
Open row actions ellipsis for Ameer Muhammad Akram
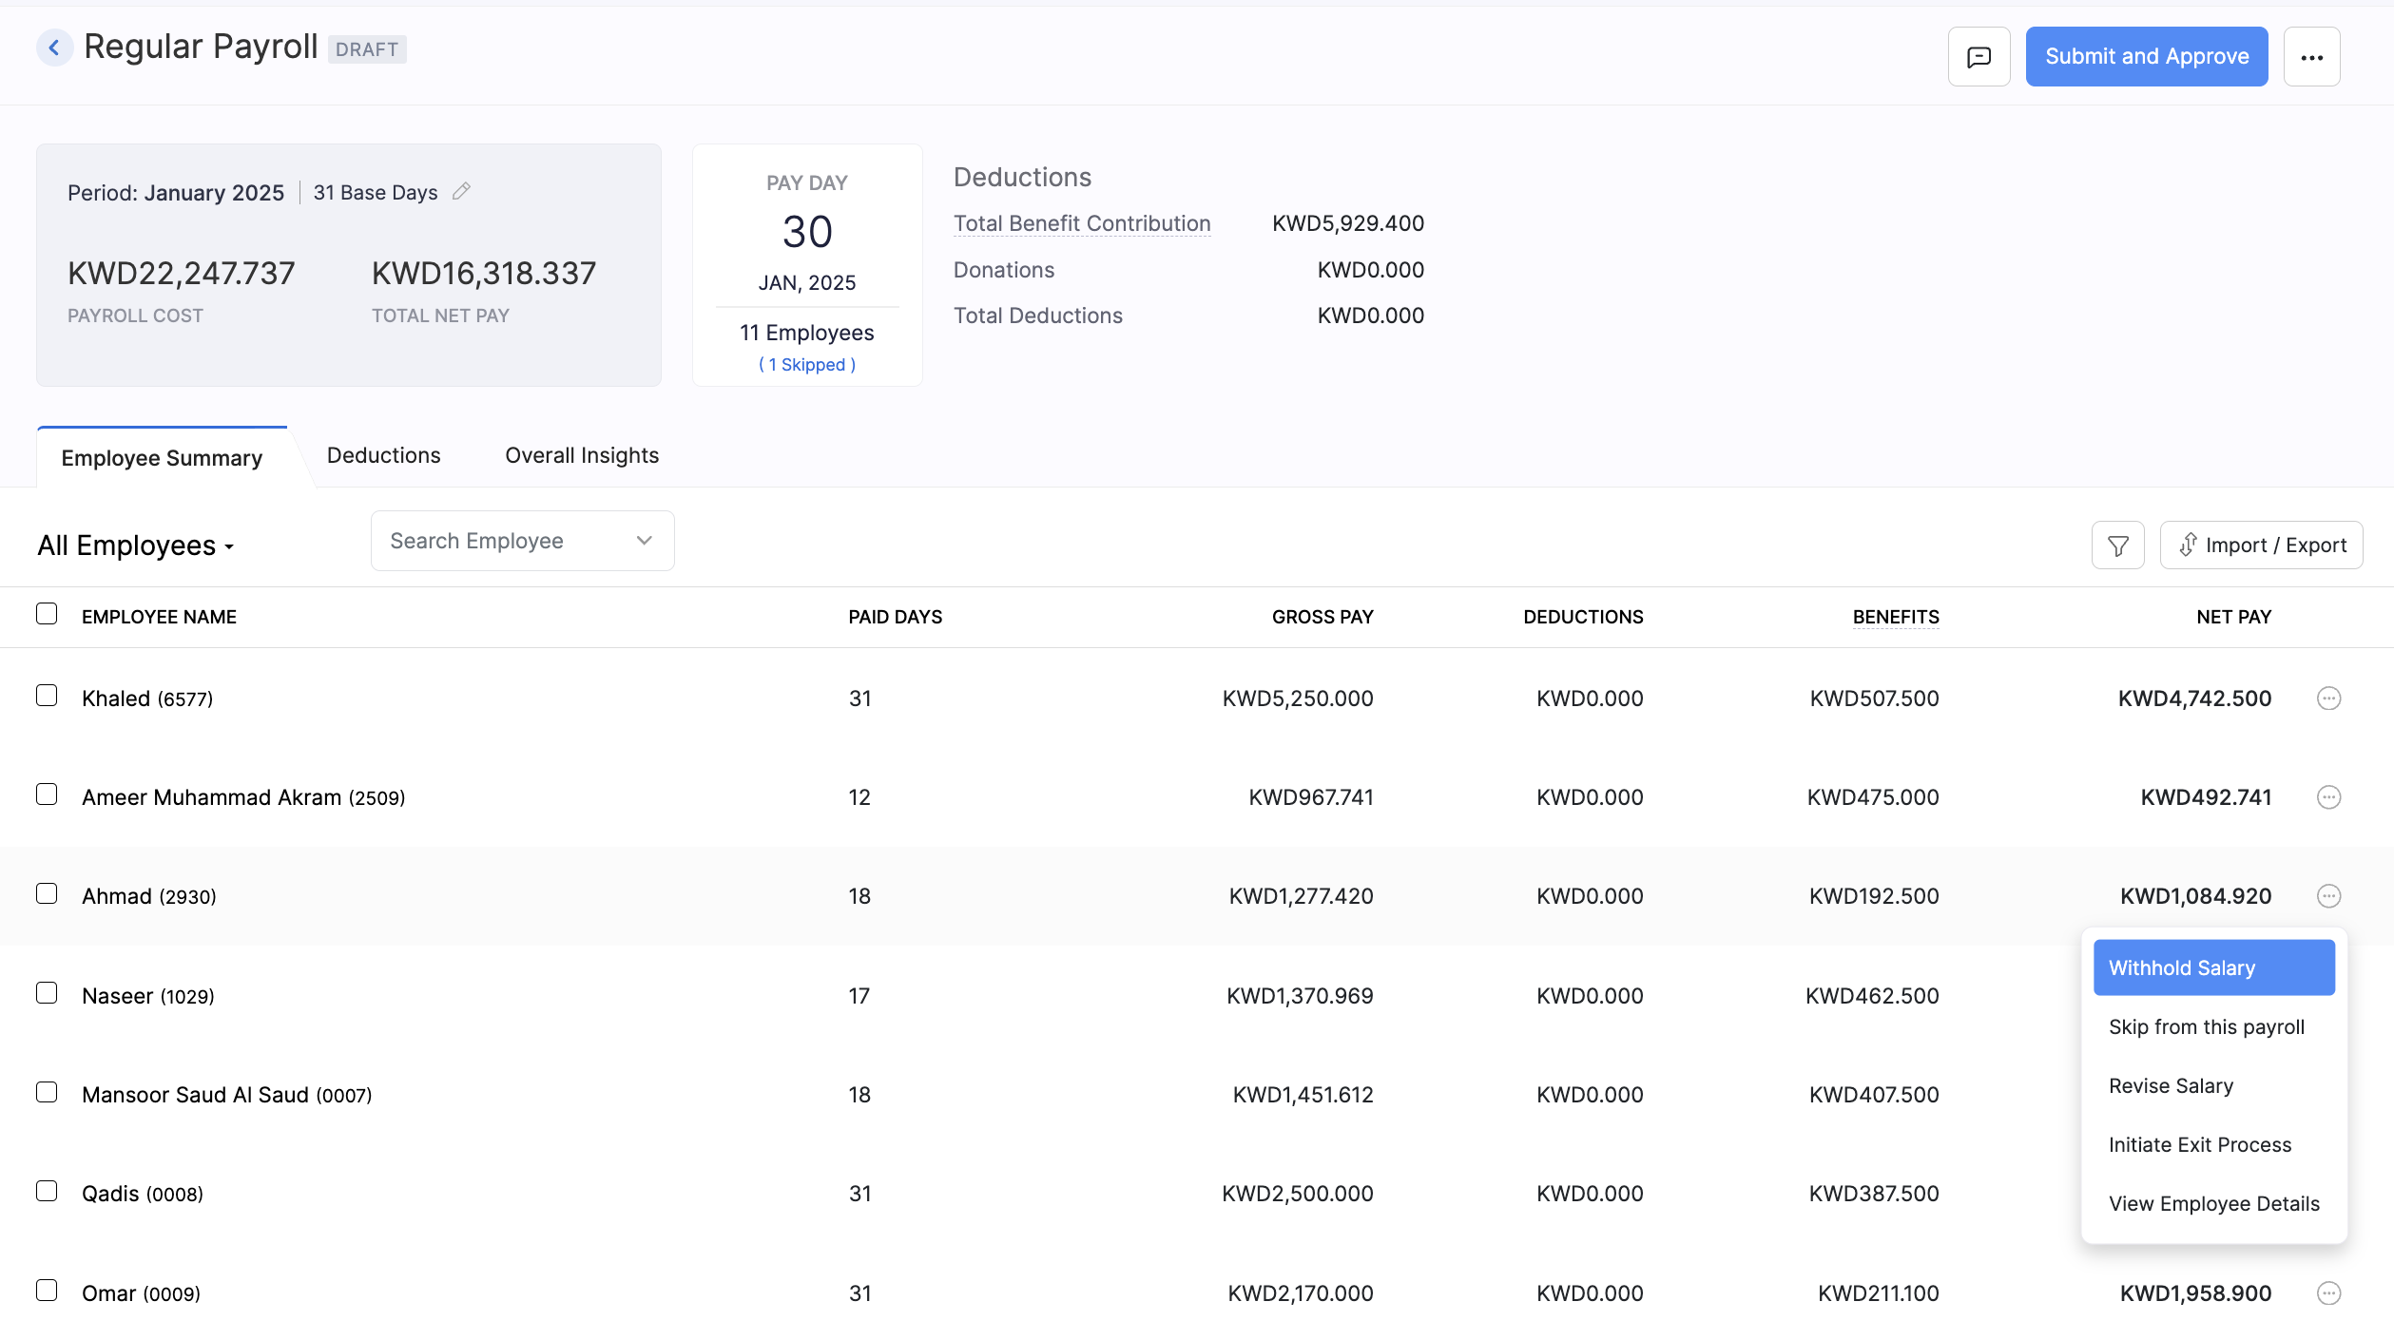2328,797
